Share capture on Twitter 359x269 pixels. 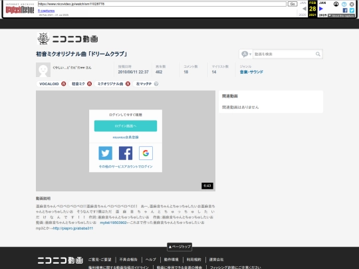tap(352, 10)
